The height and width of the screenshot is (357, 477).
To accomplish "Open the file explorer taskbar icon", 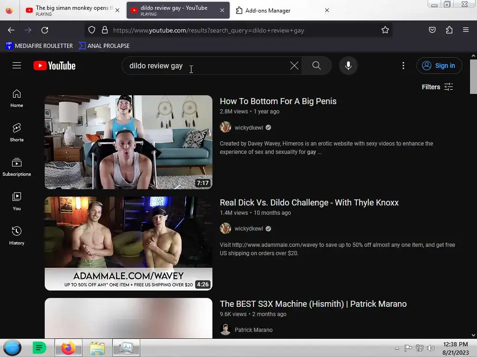I will (97, 348).
